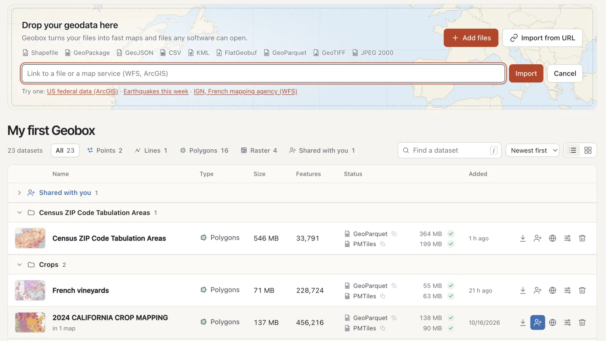
Task: Click the Name column header
Action: click(x=61, y=174)
